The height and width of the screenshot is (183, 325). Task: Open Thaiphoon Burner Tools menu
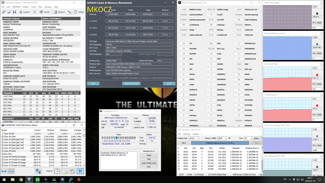(x=34, y=7)
